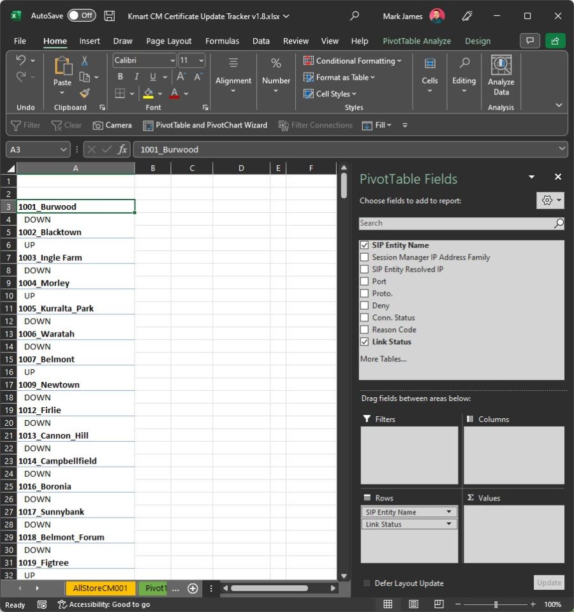Image resolution: width=574 pixels, height=612 pixels.
Task: Decrease font size with the small A icon
Action: pos(198,76)
